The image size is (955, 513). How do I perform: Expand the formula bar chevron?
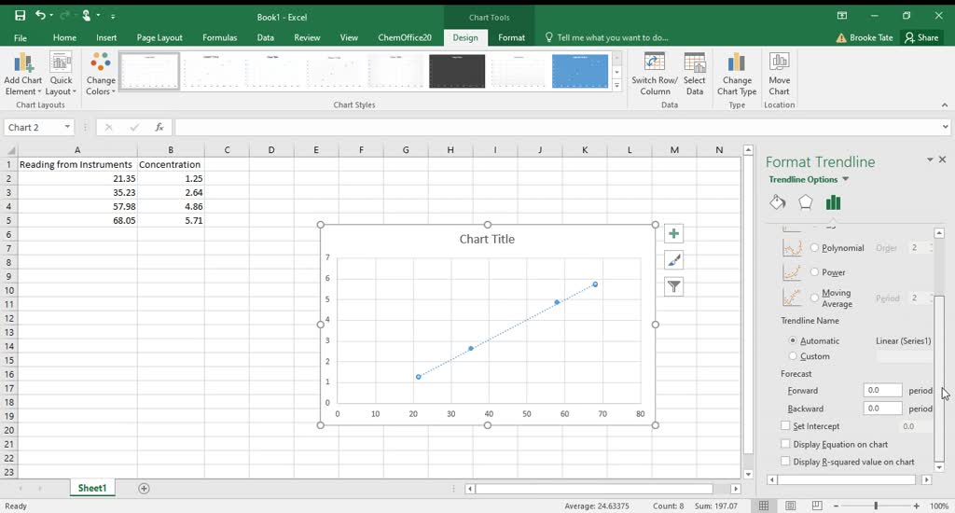pyautogui.click(x=945, y=127)
